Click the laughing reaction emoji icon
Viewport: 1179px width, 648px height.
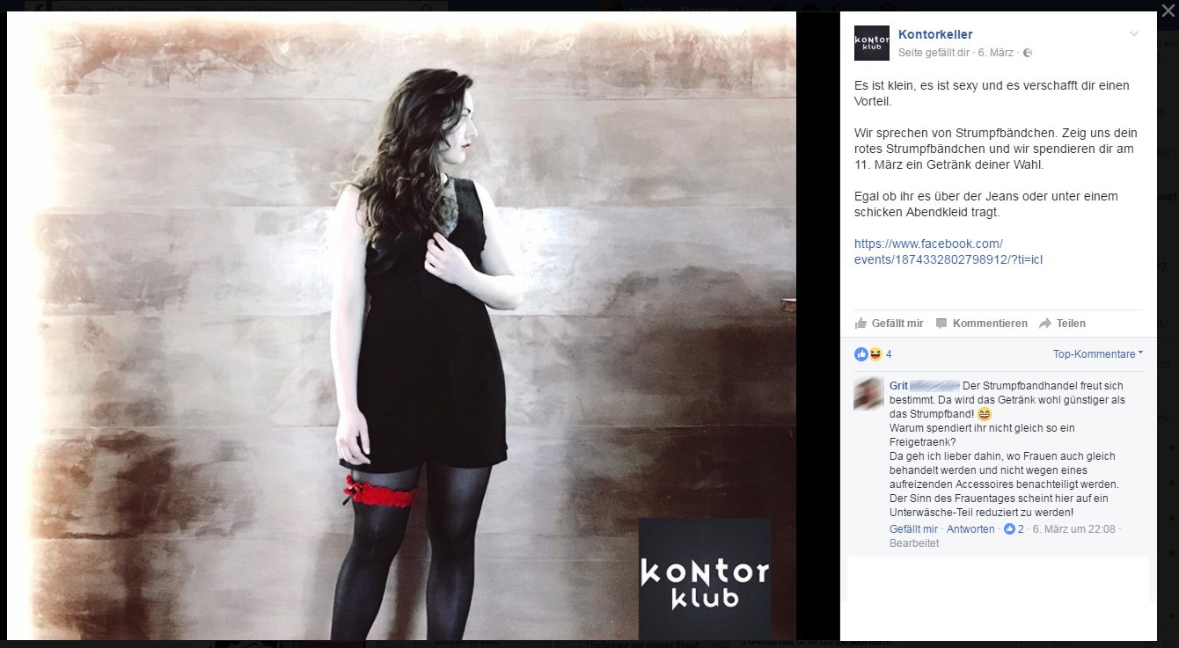[x=875, y=354]
